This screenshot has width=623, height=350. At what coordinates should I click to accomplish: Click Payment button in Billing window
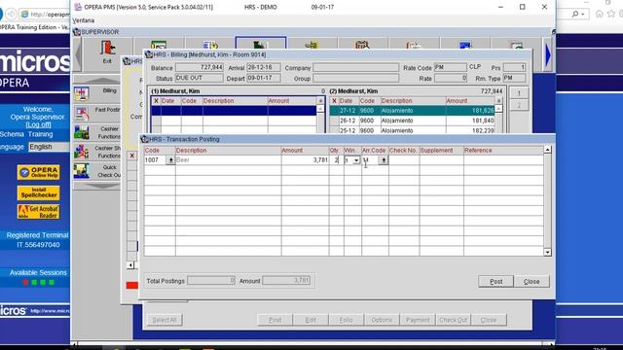pyautogui.click(x=418, y=320)
